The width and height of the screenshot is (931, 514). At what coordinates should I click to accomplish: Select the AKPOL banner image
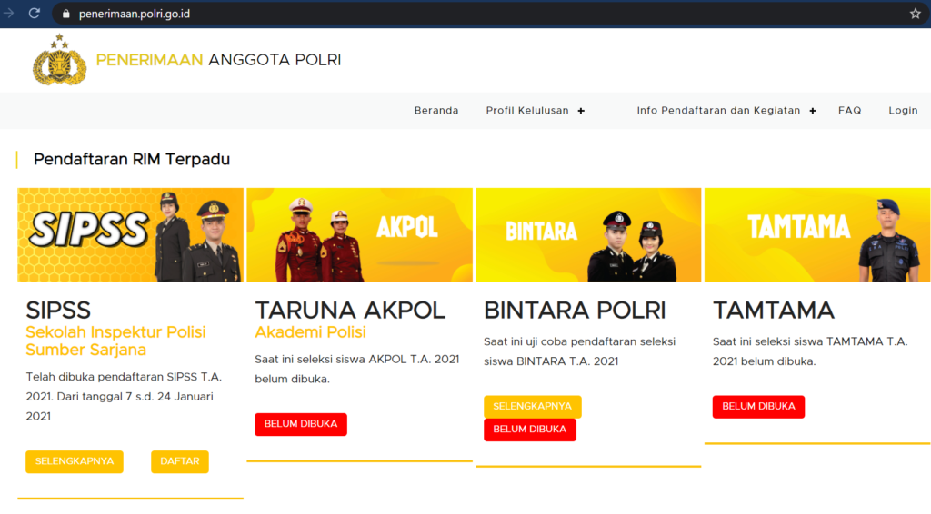point(359,235)
